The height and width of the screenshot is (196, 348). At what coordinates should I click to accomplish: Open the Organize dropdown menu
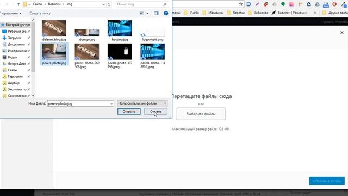point(10,13)
